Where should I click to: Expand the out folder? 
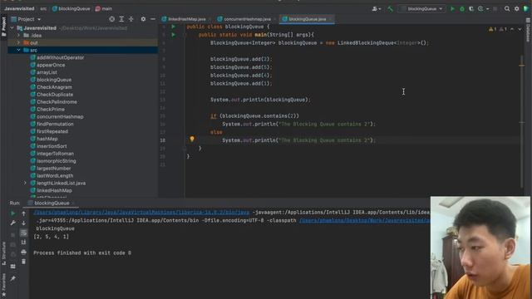tap(18, 42)
